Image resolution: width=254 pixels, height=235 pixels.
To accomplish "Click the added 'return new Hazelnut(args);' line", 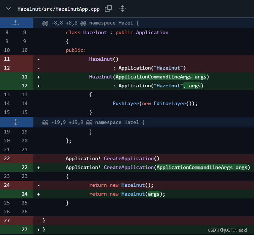I will click(x=127, y=194).
